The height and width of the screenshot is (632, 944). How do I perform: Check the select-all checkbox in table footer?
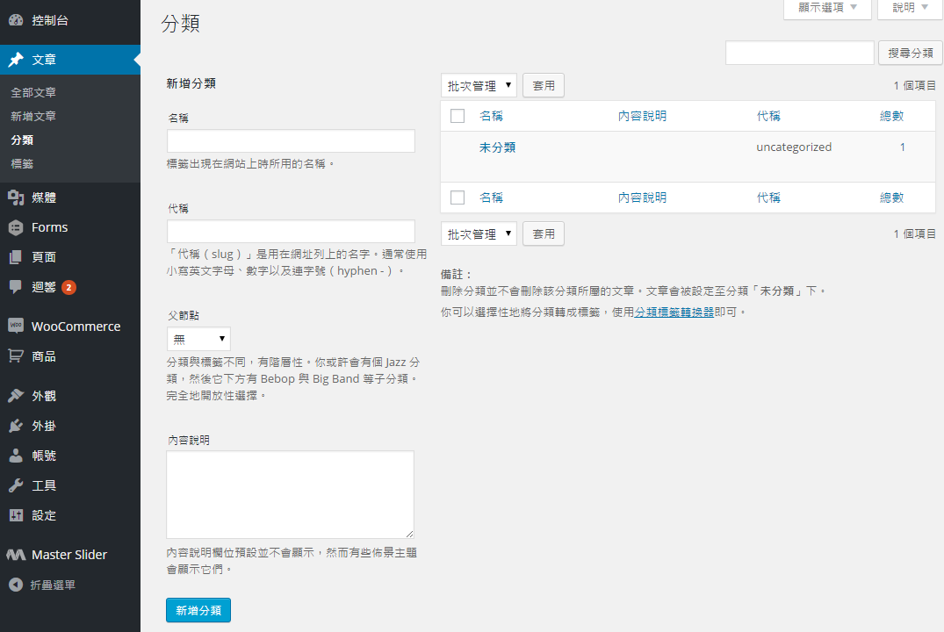(x=457, y=197)
